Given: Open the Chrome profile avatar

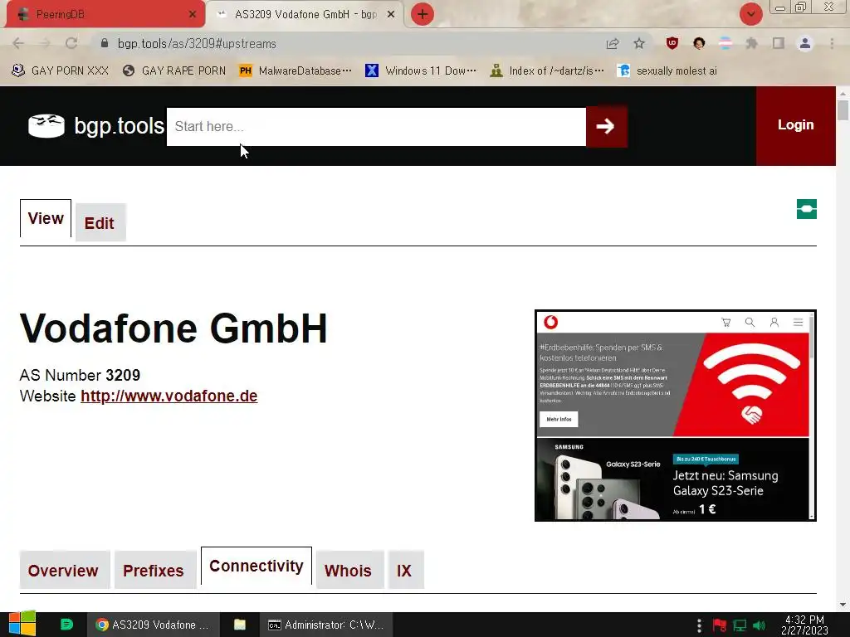Looking at the screenshot, I should pos(805,43).
